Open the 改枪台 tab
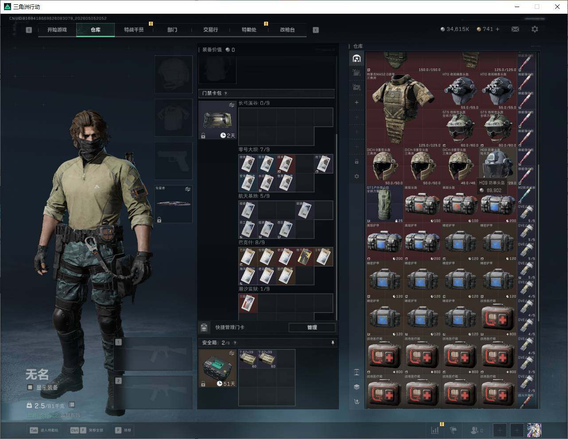The image size is (568, 439). coord(287,30)
